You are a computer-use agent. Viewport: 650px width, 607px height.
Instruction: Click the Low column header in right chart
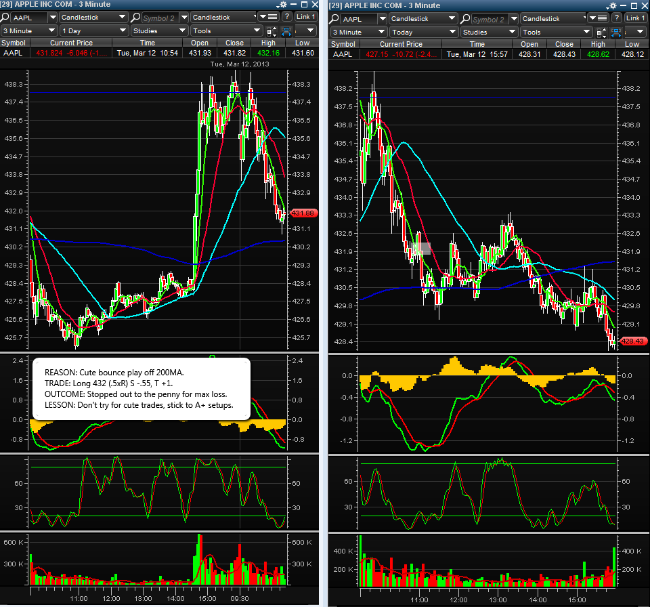click(632, 44)
